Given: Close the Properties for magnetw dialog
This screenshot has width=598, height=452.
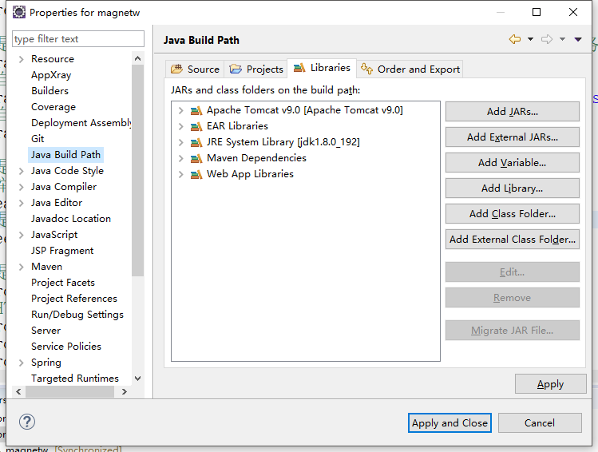Looking at the screenshot, I should (x=572, y=12).
